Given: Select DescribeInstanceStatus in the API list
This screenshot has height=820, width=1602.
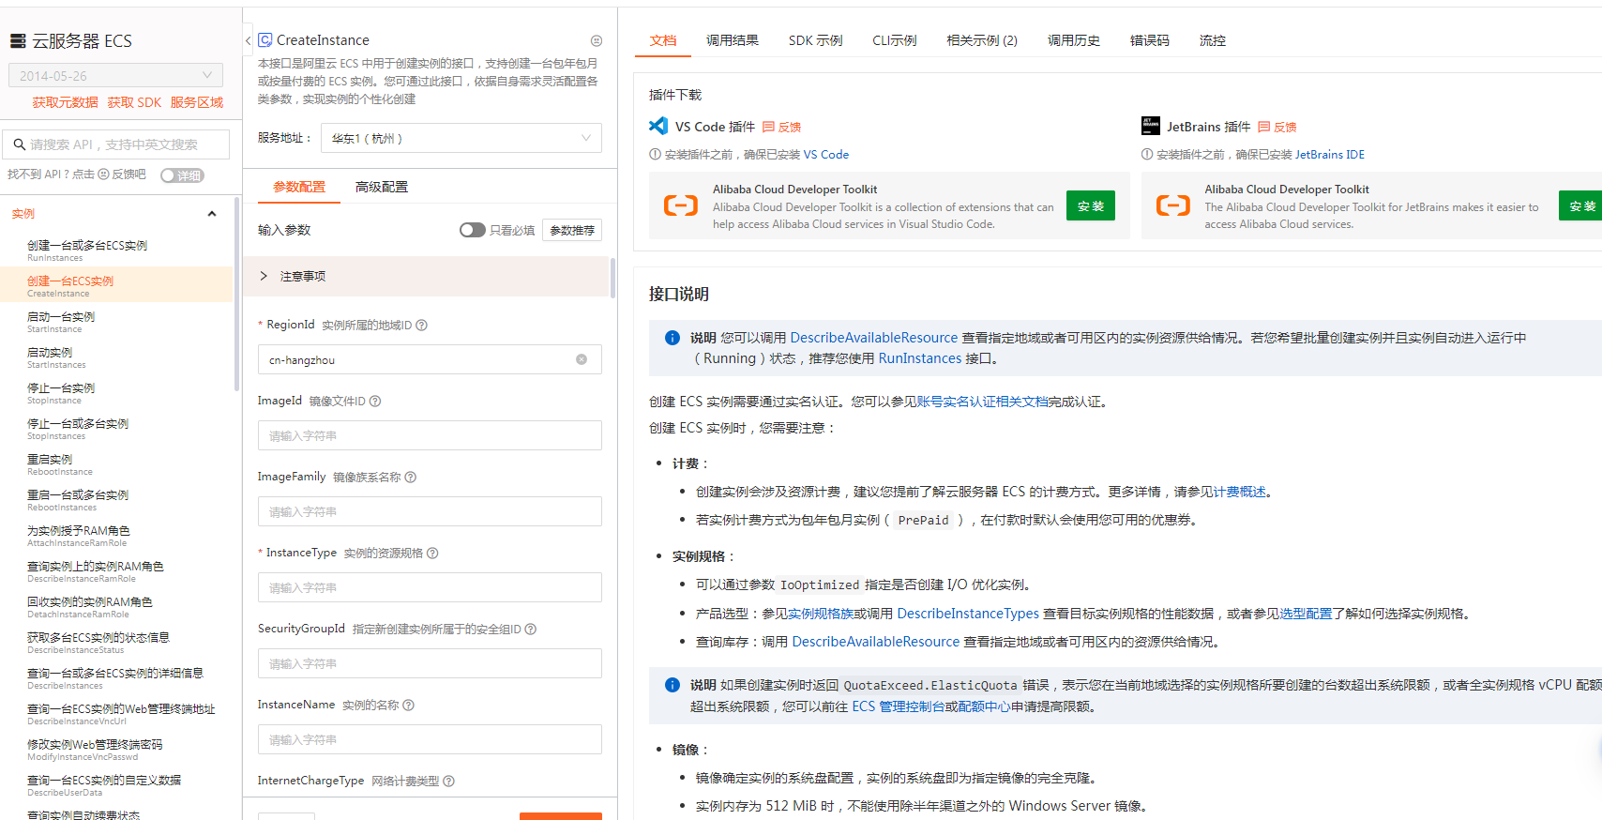Looking at the screenshot, I should click(116, 643).
